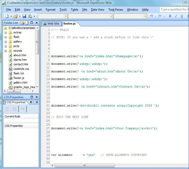Click the Open folder toolbar icon
189x169 pixels.
point(15,16)
